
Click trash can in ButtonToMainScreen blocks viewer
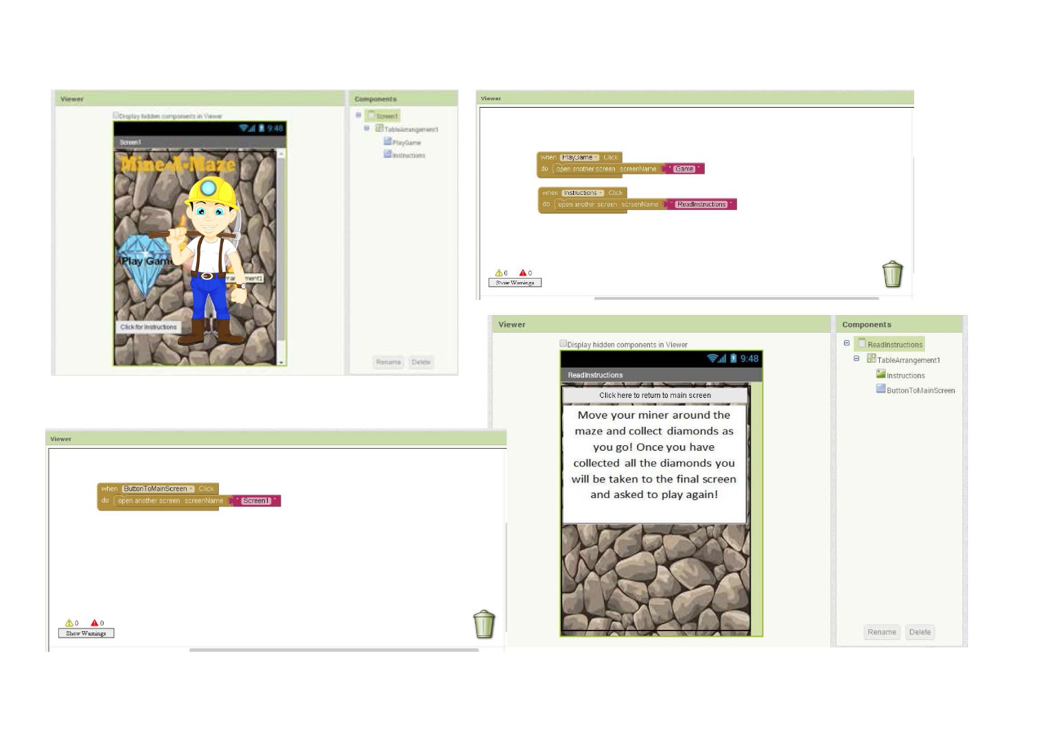click(x=484, y=624)
